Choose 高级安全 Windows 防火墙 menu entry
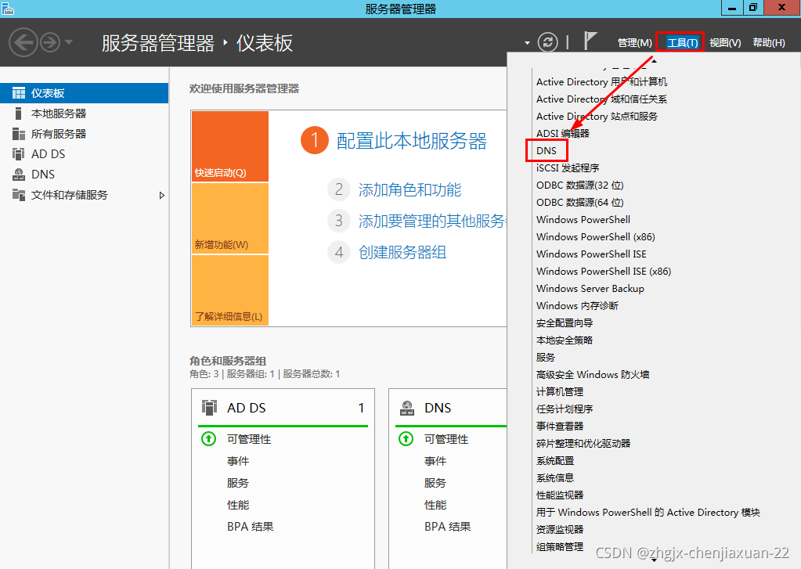This screenshot has height=569, width=801. pyautogui.click(x=593, y=374)
